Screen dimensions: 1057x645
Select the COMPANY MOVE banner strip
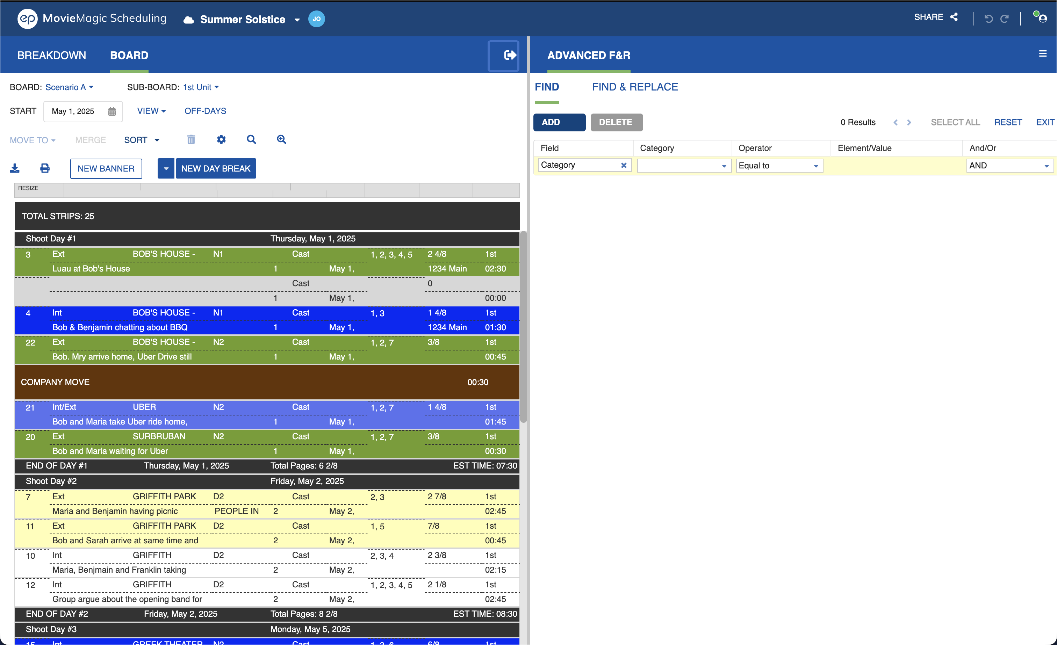point(267,382)
